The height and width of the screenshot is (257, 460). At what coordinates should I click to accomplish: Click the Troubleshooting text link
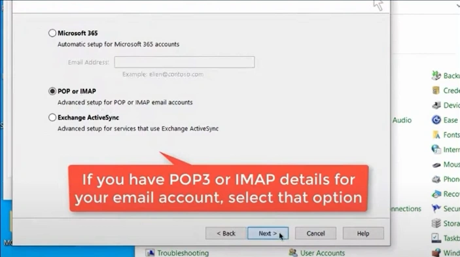183,253
